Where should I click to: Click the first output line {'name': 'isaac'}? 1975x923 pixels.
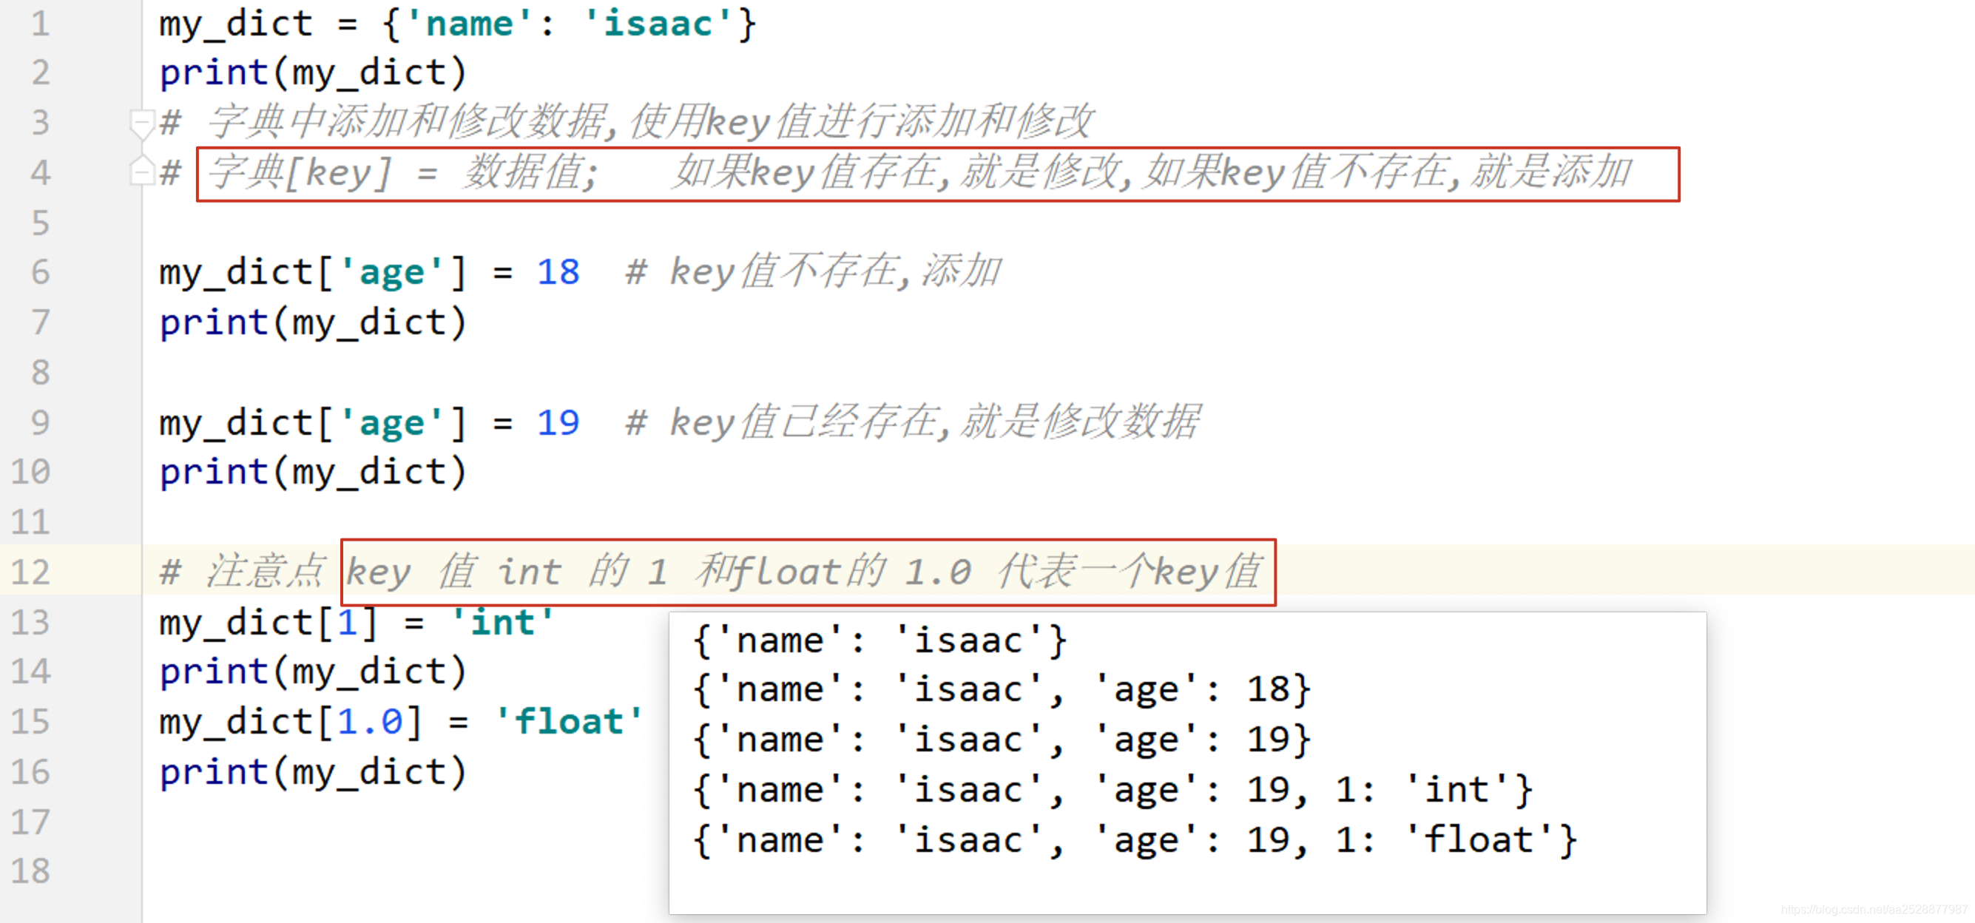coord(879,640)
